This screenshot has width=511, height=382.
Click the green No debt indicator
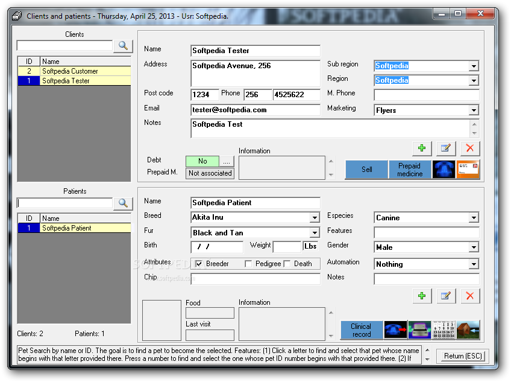(x=202, y=161)
